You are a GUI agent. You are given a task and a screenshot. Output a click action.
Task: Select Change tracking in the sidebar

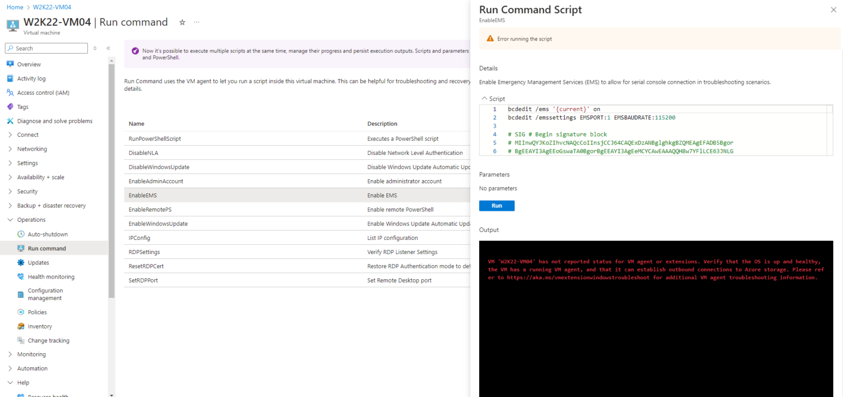(x=49, y=340)
